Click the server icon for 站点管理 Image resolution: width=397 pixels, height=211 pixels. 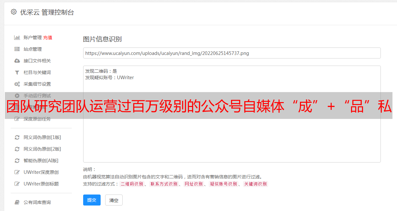(x=17, y=49)
